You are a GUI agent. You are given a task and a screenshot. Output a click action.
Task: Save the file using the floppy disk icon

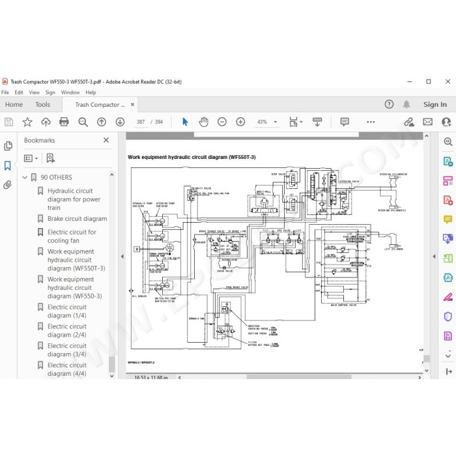coord(8,122)
